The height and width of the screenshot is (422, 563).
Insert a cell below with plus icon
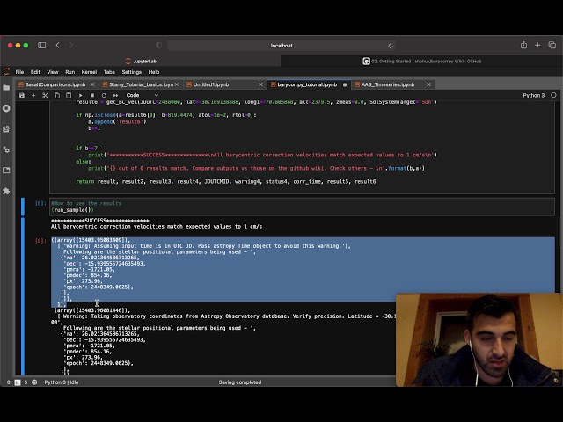34,95
